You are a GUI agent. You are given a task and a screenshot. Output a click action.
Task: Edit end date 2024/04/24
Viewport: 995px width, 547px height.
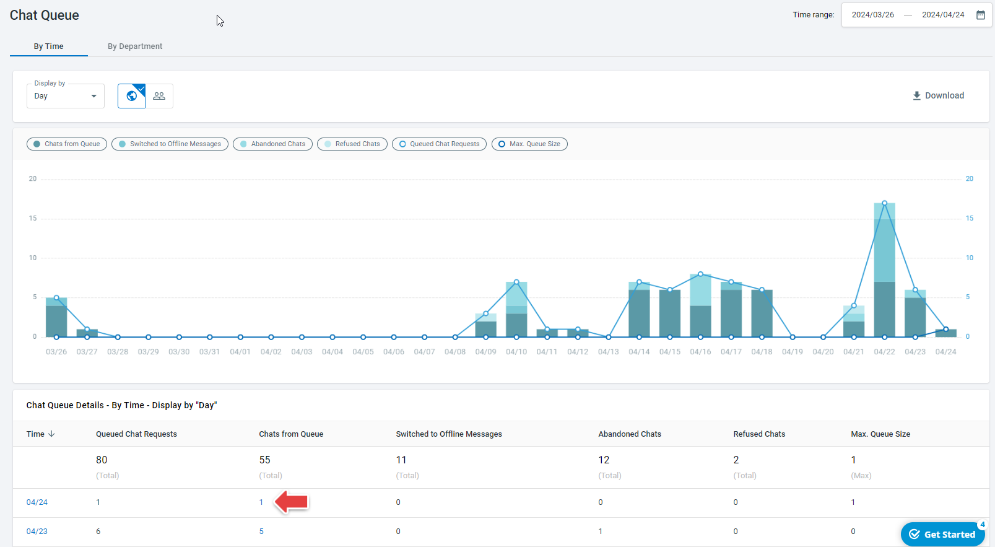point(943,15)
